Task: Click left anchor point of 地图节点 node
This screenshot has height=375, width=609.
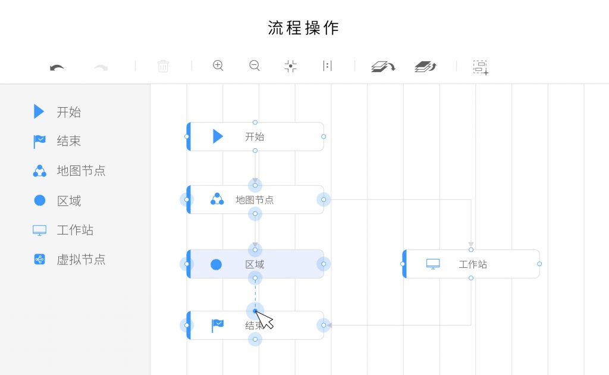Action: point(187,200)
